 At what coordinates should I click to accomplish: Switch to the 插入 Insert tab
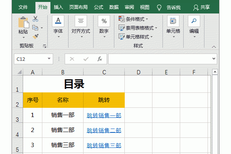[59, 7]
